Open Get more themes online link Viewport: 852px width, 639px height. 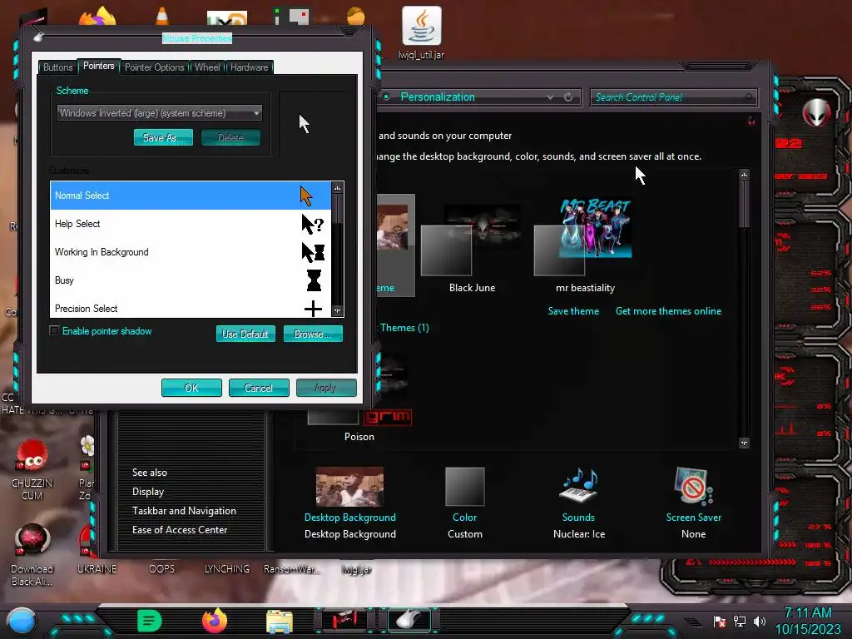(x=668, y=311)
